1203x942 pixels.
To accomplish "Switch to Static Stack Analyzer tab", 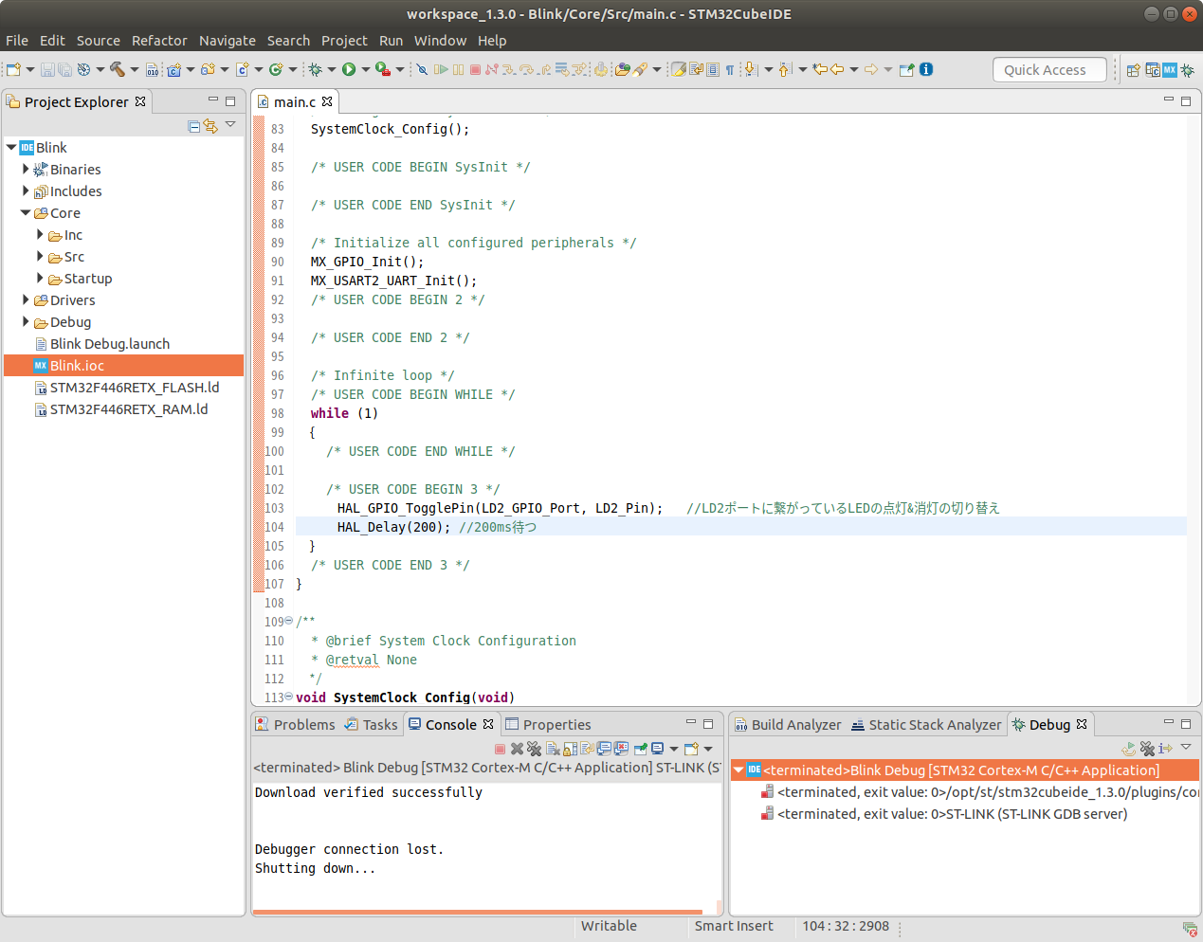I will point(926,724).
